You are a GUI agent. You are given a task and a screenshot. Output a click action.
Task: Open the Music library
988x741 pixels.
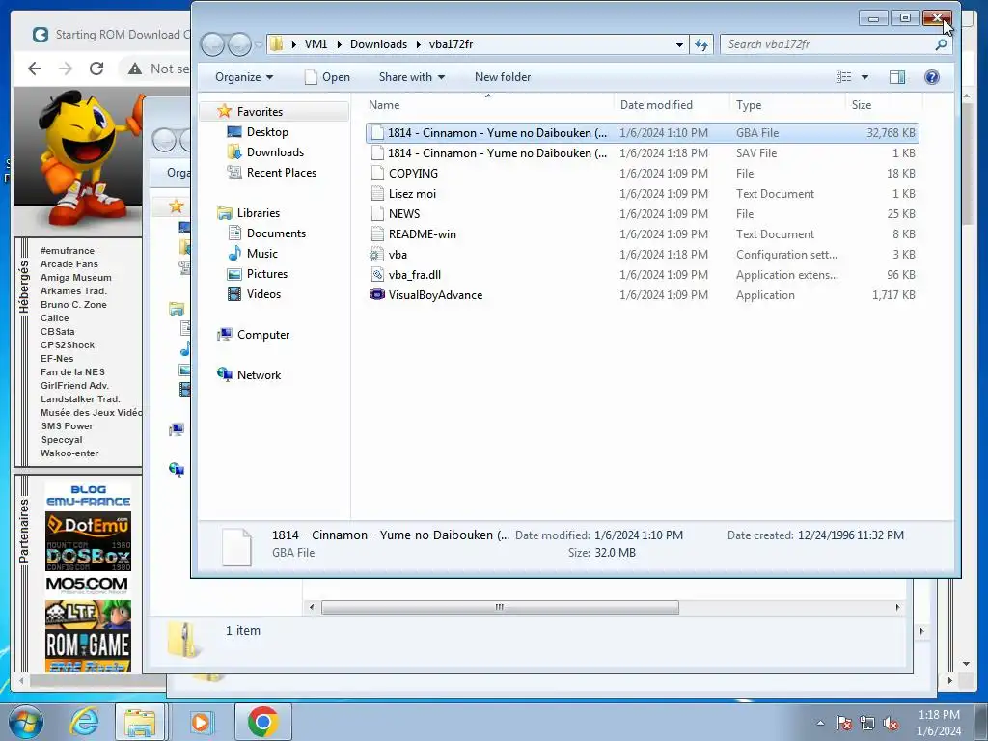262,254
